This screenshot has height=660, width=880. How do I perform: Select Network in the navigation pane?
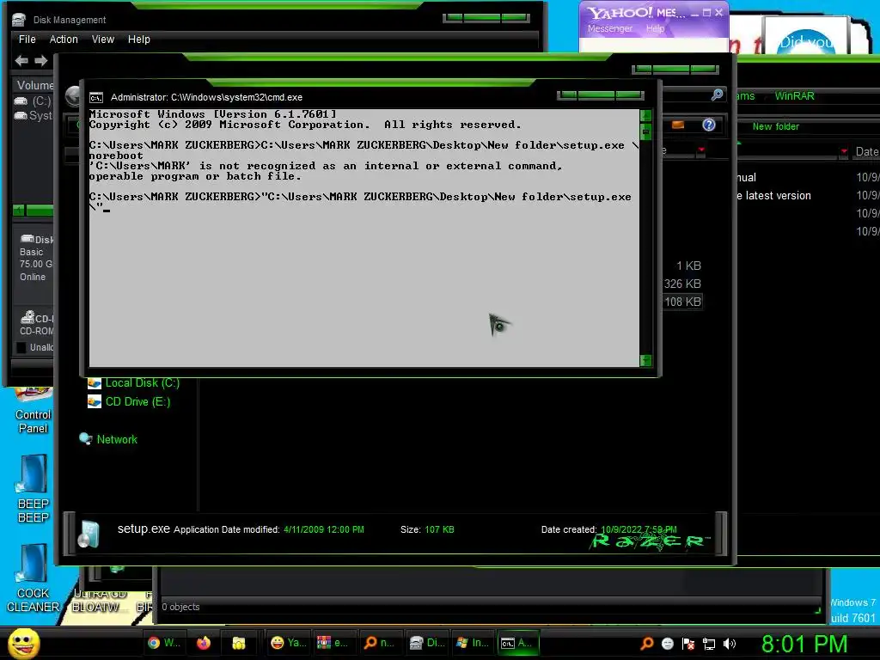[x=117, y=439]
